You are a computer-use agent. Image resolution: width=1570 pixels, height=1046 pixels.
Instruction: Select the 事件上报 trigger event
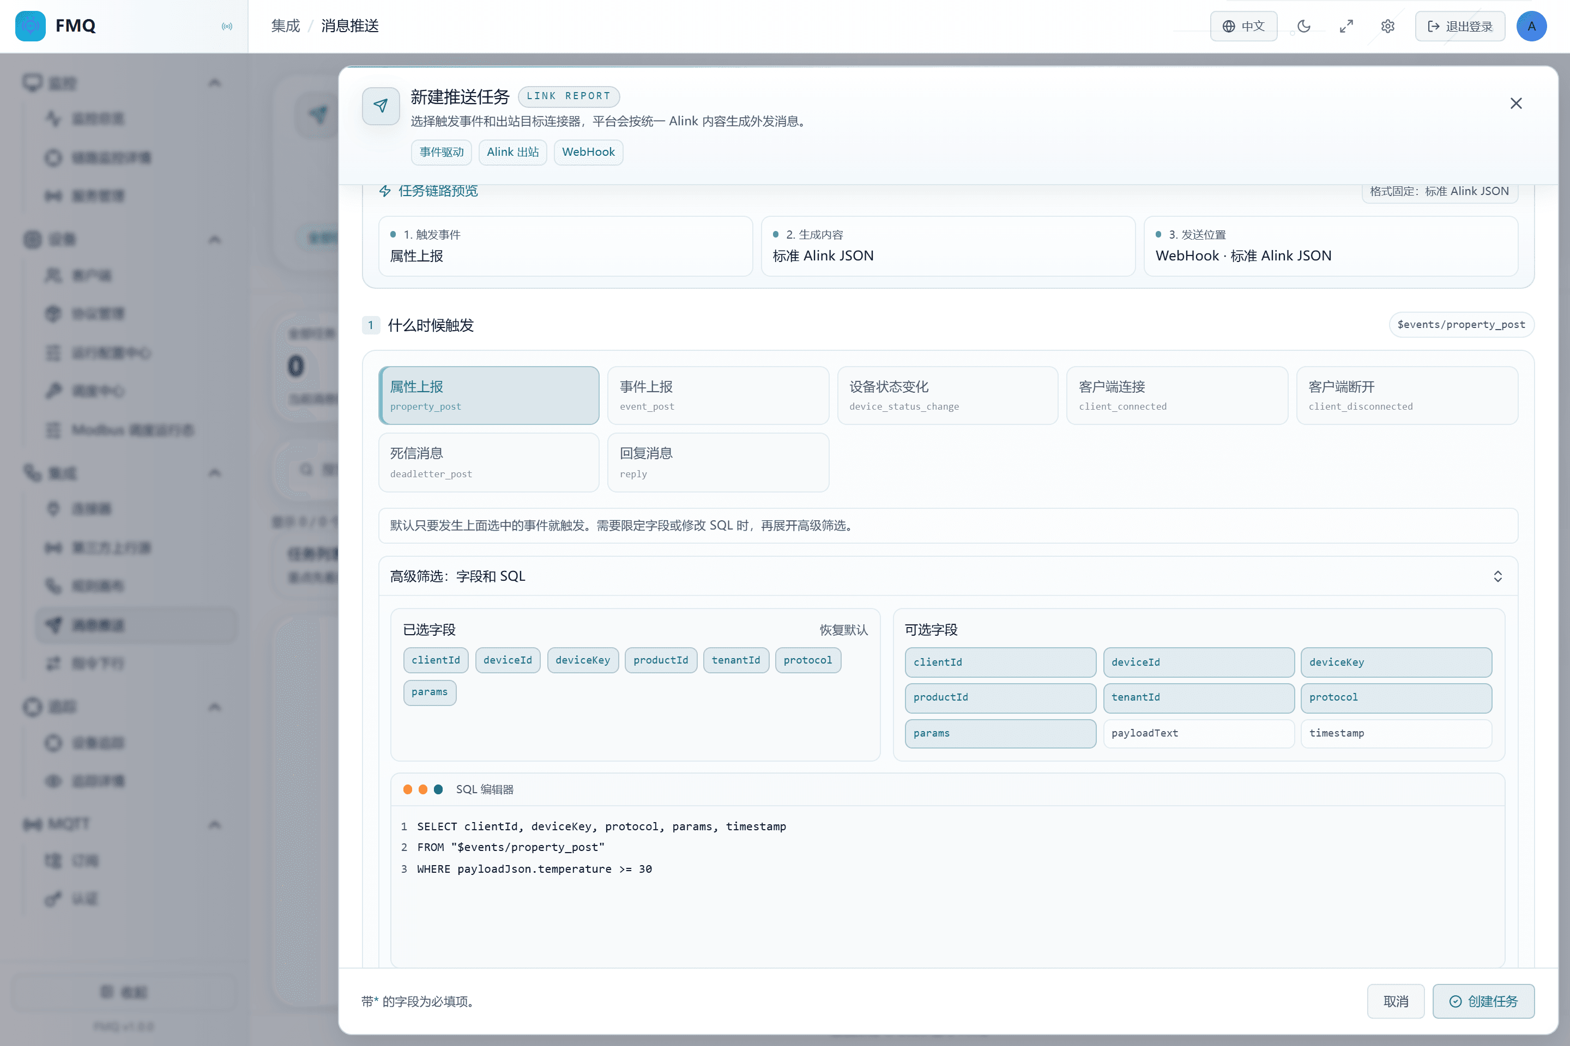(718, 395)
